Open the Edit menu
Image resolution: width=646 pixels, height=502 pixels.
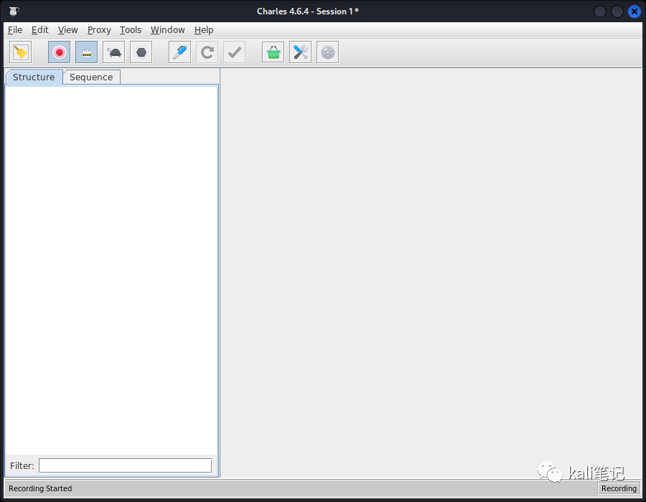(40, 30)
